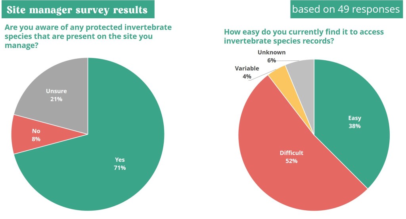This screenshot has height=219, width=406.
Task: Click the "Site manager survey results" title banner
Action: (x=78, y=10)
